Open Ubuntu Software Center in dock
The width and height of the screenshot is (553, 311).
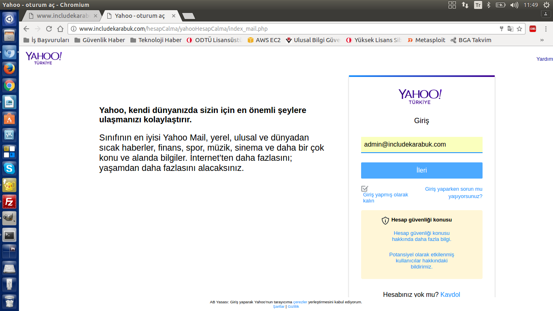(x=9, y=119)
